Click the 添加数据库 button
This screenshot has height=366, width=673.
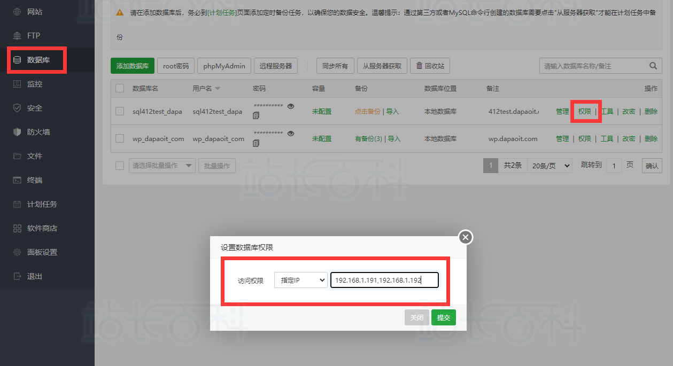click(133, 66)
